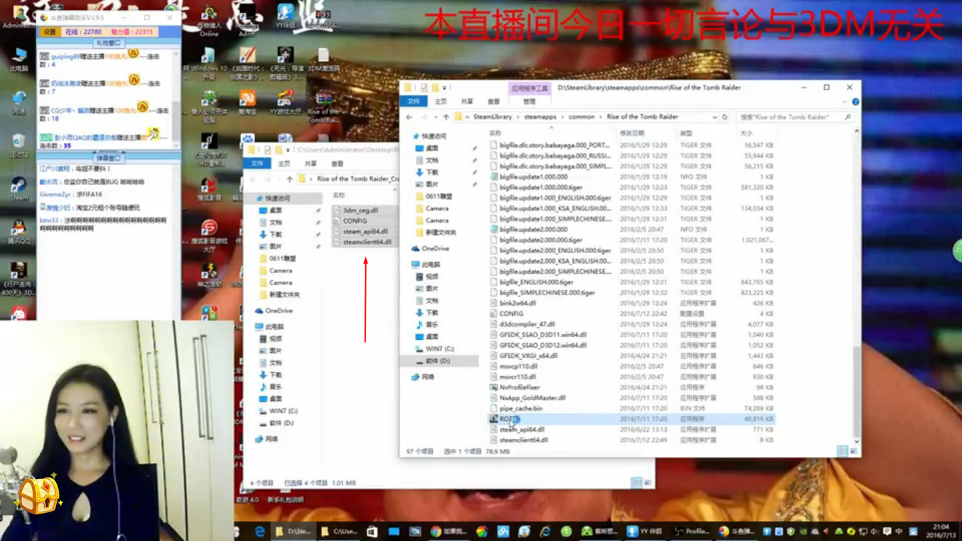This screenshot has height=541, width=962.
Task: Click the gift window scrollbar
Action: pos(177,120)
